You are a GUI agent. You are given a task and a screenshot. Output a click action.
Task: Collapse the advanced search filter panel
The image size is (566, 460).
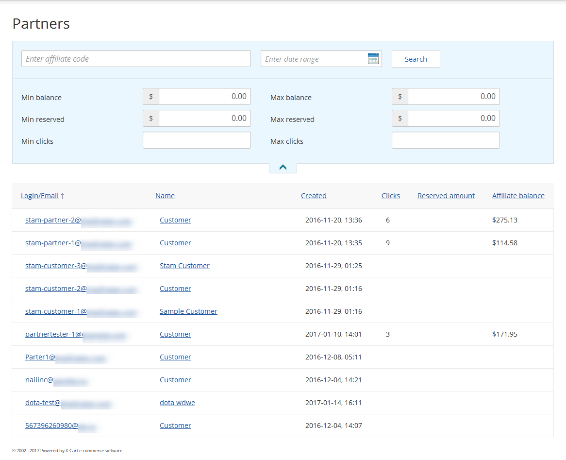click(x=283, y=168)
